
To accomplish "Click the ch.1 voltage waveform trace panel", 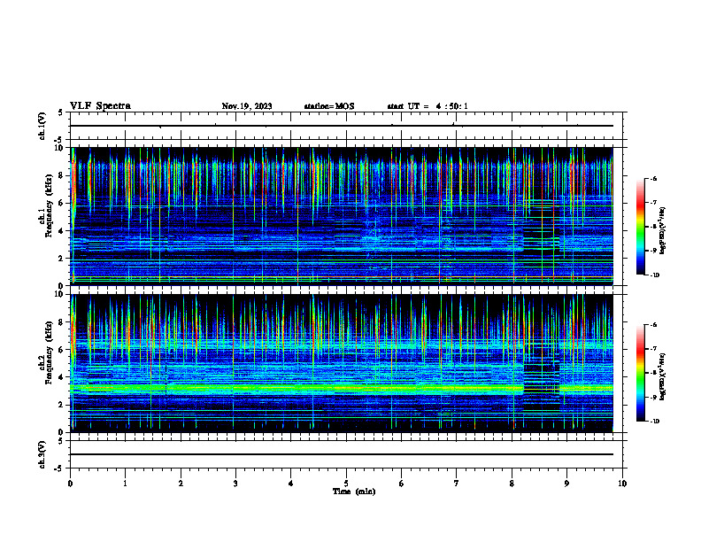I will 346,126.
